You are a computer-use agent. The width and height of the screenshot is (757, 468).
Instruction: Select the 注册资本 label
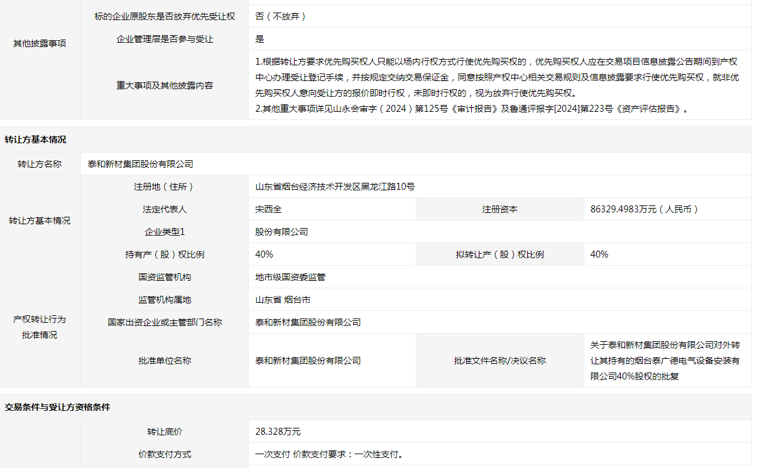pos(500,209)
